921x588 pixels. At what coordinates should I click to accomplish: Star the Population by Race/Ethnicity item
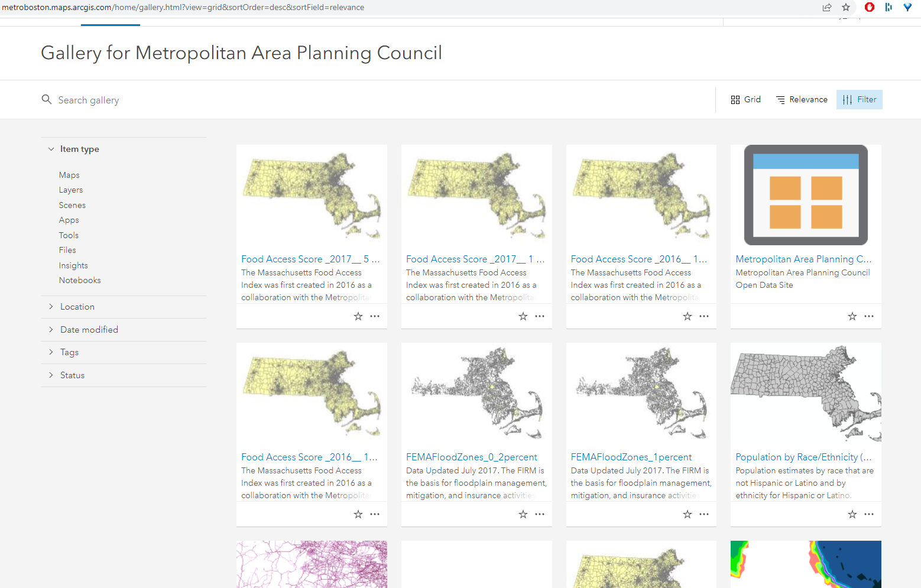click(x=852, y=514)
